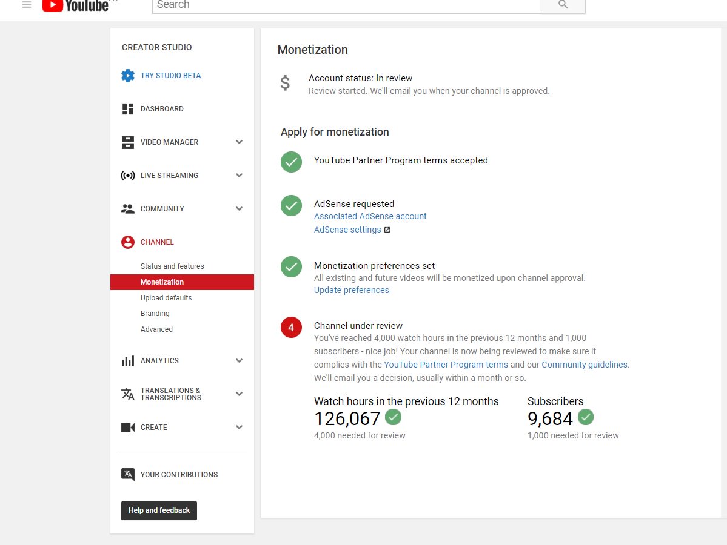The width and height of the screenshot is (727, 545).
Task: Click the red Channel profile icon
Action: 128,242
